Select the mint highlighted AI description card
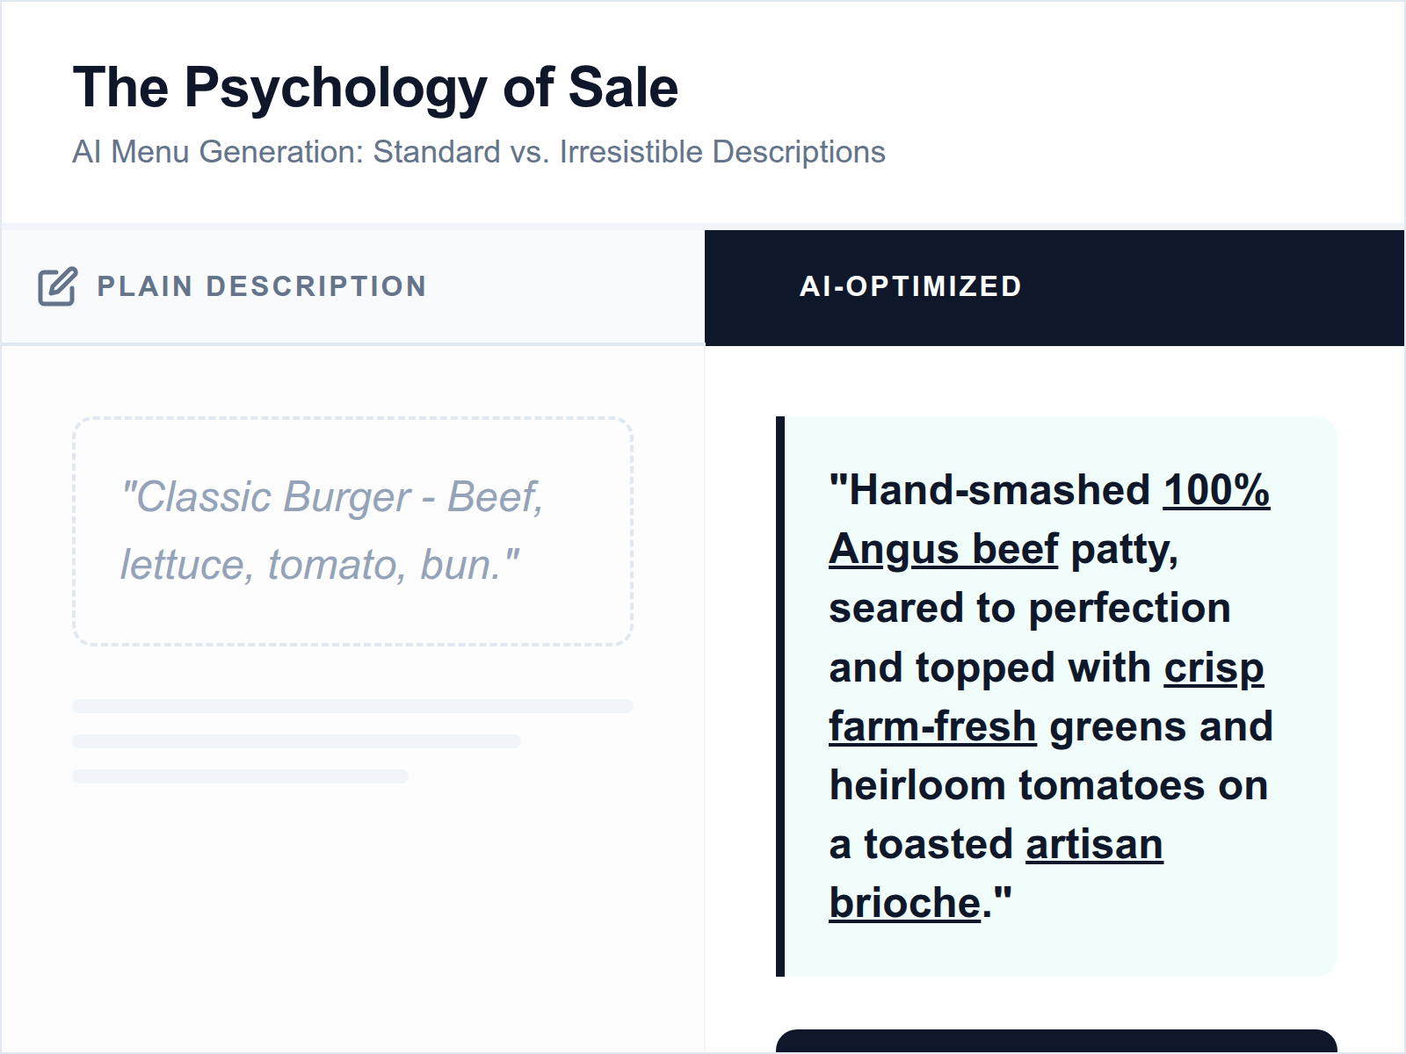1406x1054 pixels. [1054, 694]
